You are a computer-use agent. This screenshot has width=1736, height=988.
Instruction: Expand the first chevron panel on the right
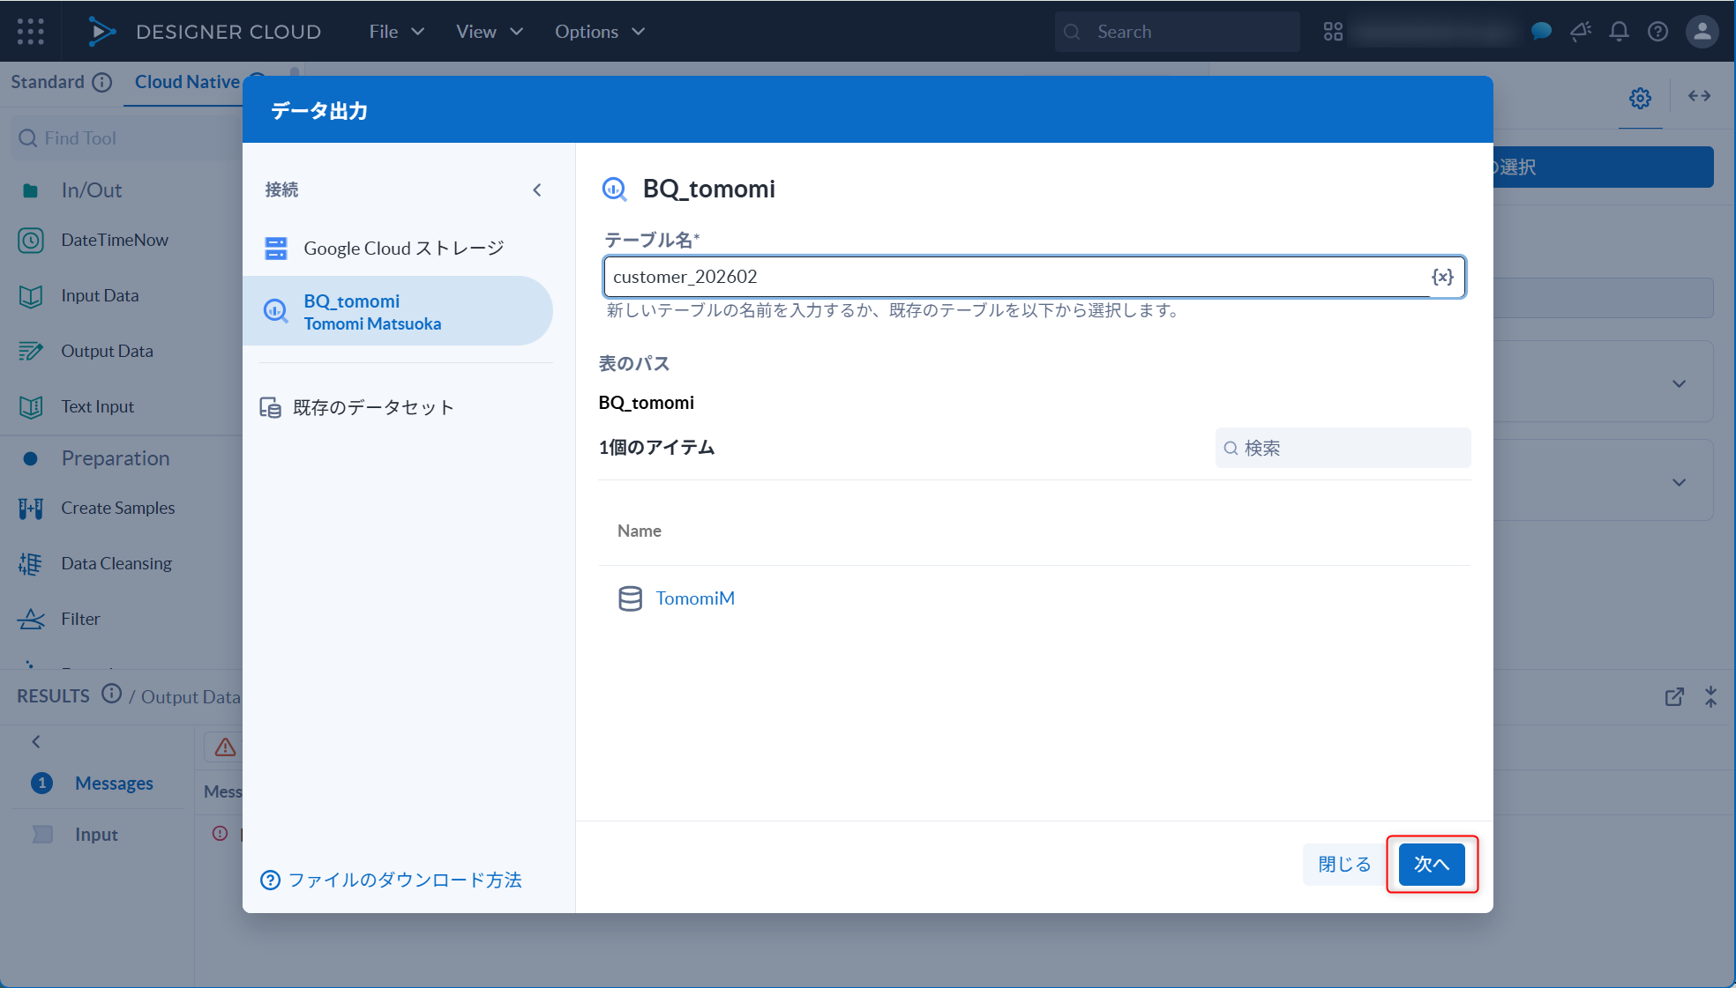click(x=1677, y=382)
